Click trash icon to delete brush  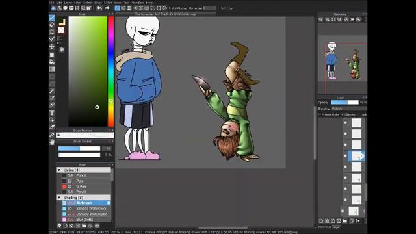click(97, 226)
